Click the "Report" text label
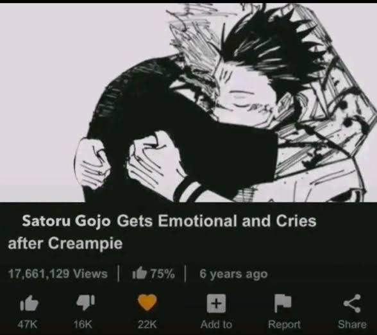377x335 pixels. point(284,325)
